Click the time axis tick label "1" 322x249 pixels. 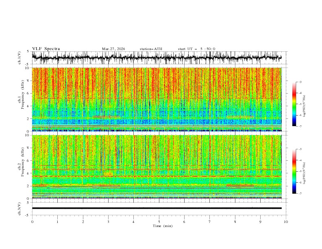pos(57,222)
